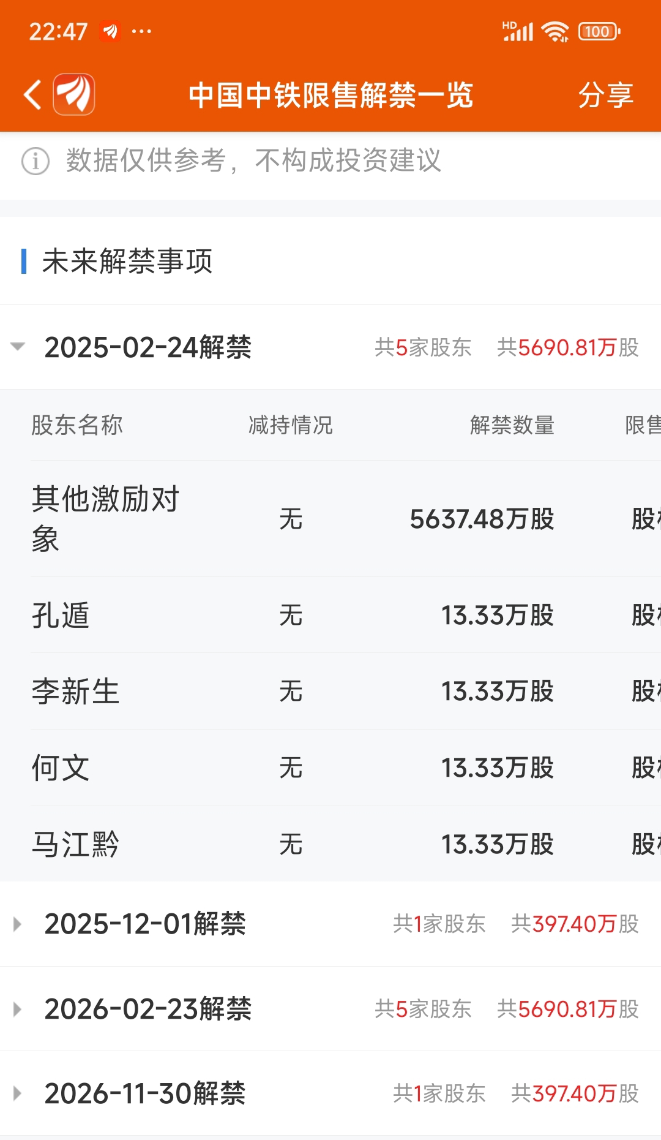Tap 13.33万股 in 马江黔 row
661x1140 pixels.
498,844
